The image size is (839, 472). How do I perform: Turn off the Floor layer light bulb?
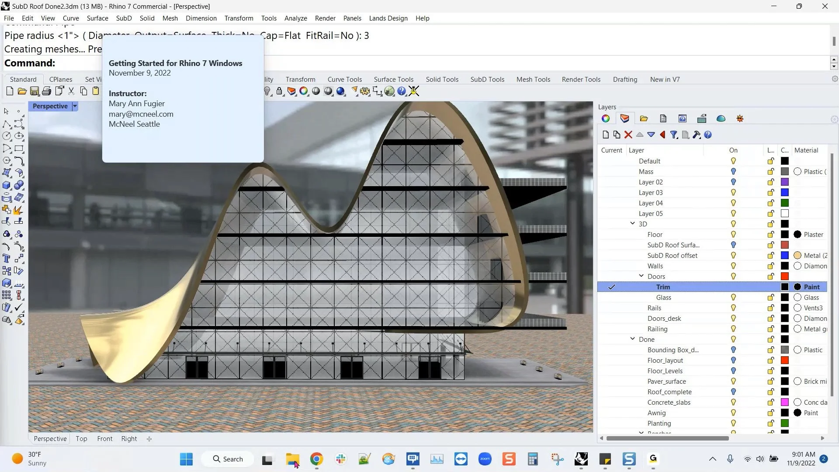pyautogui.click(x=733, y=235)
